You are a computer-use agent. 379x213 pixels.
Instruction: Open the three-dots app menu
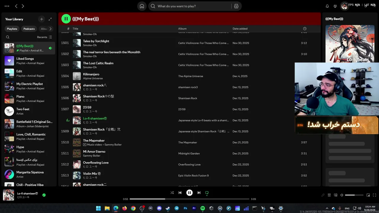pyautogui.click(x=7, y=6)
